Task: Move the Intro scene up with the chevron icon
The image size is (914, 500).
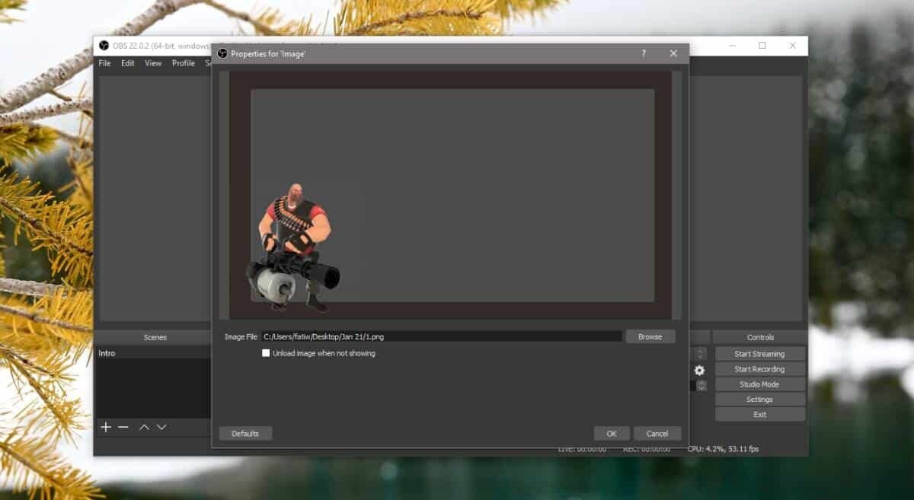Action: (143, 427)
